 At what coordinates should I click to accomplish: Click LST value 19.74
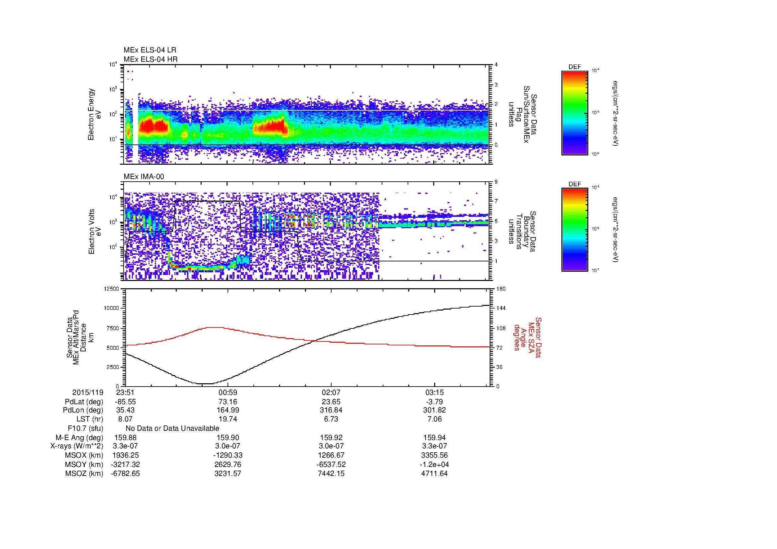click(228, 419)
